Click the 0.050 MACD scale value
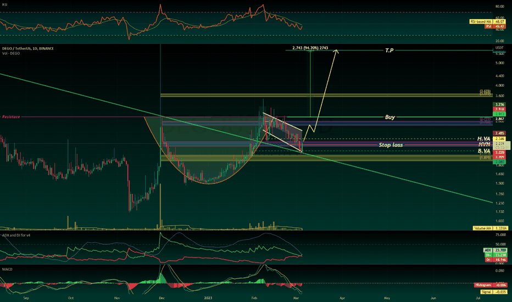This screenshot has height=302, width=512. 499,271
